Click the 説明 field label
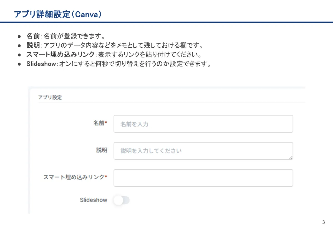The height and width of the screenshot is (235, 333). [x=102, y=150]
